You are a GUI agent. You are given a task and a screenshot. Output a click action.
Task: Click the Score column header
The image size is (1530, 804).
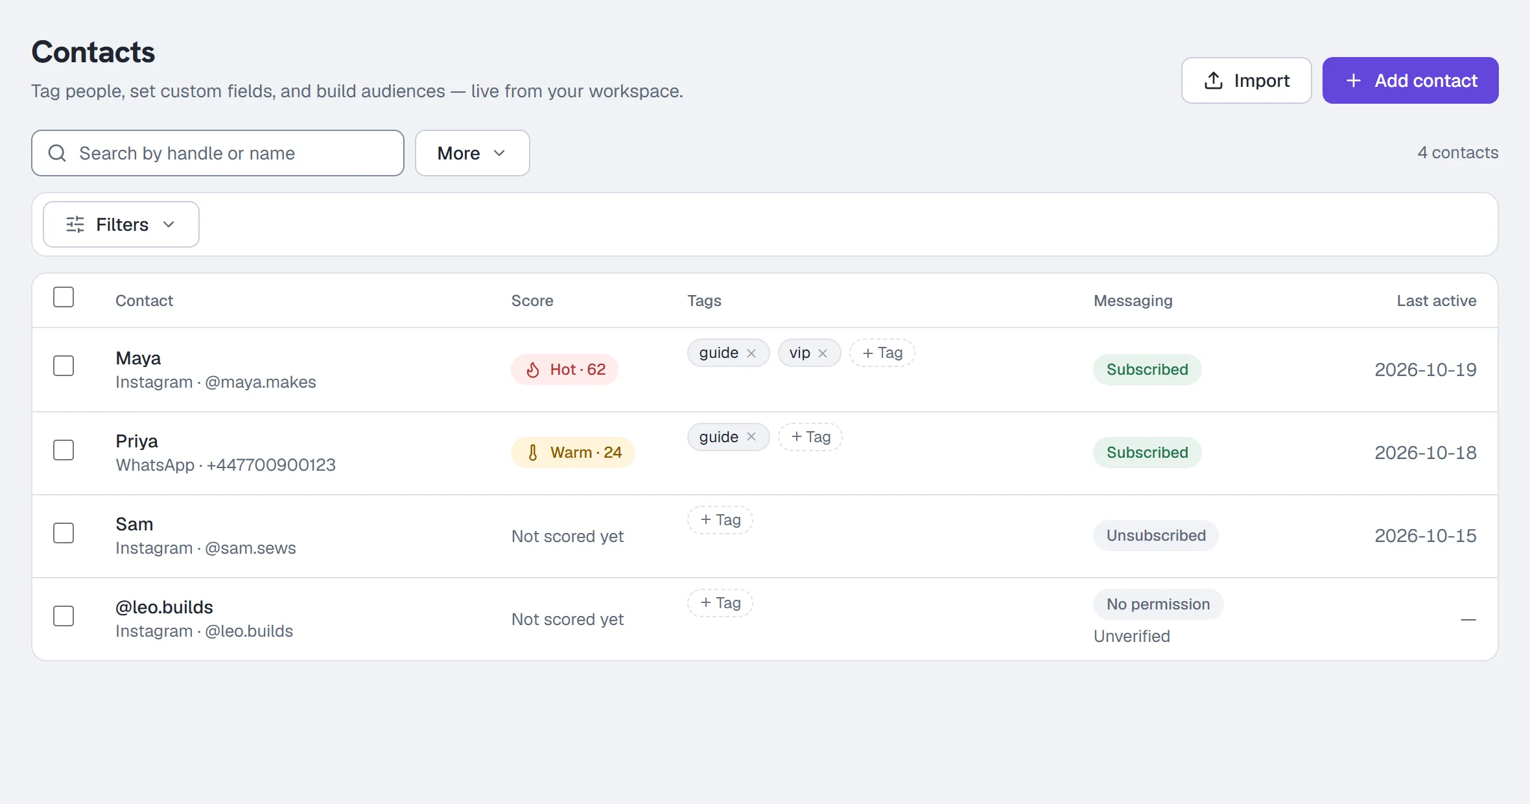(x=532, y=301)
